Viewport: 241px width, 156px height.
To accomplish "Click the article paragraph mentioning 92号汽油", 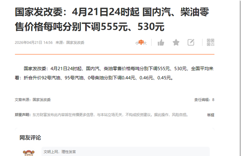I will [x=114, y=73].
